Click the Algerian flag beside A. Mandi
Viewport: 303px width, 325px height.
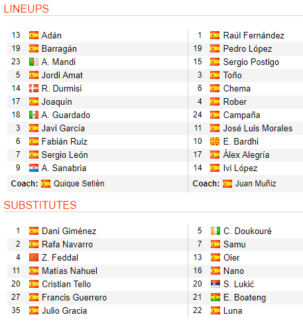point(34,62)
